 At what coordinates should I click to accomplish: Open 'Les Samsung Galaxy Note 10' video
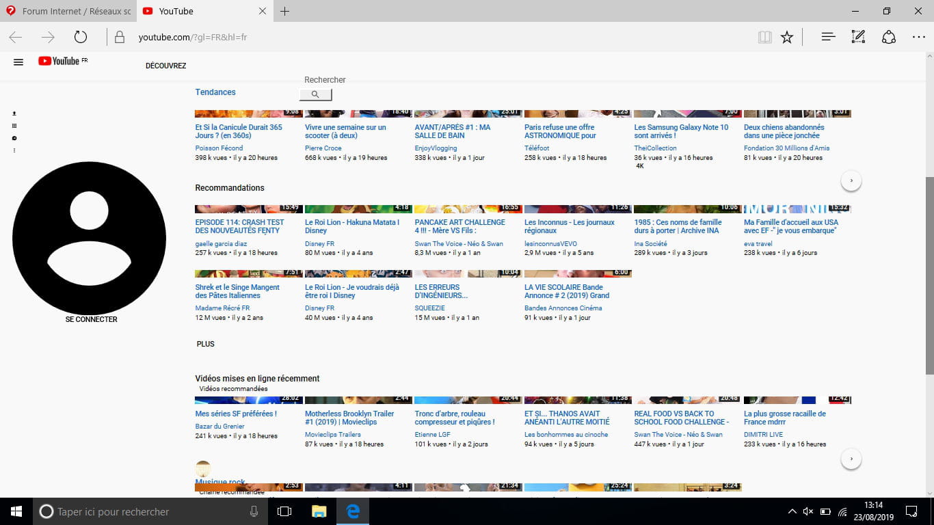tap(681, 131)
